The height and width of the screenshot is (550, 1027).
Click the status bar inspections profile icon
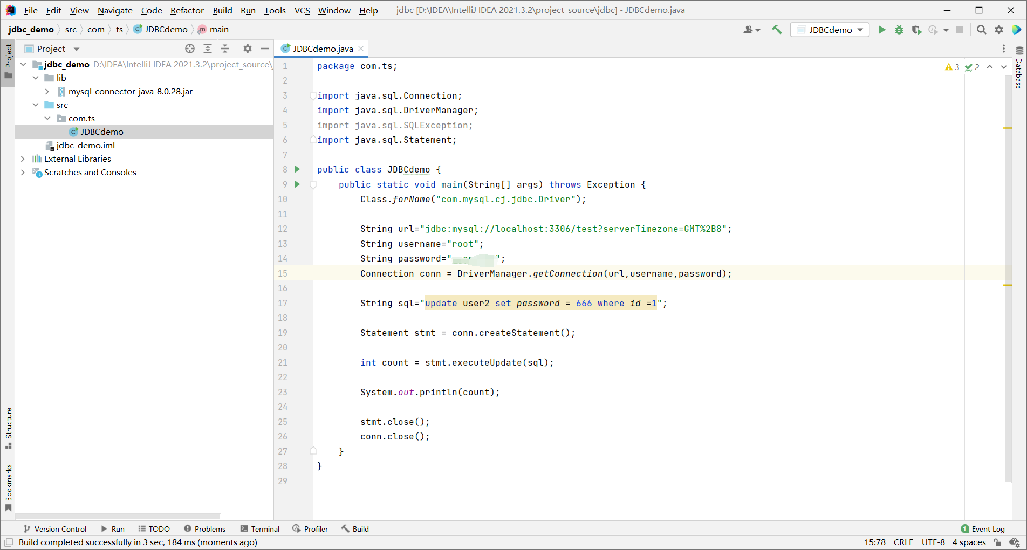point(1015,542)
